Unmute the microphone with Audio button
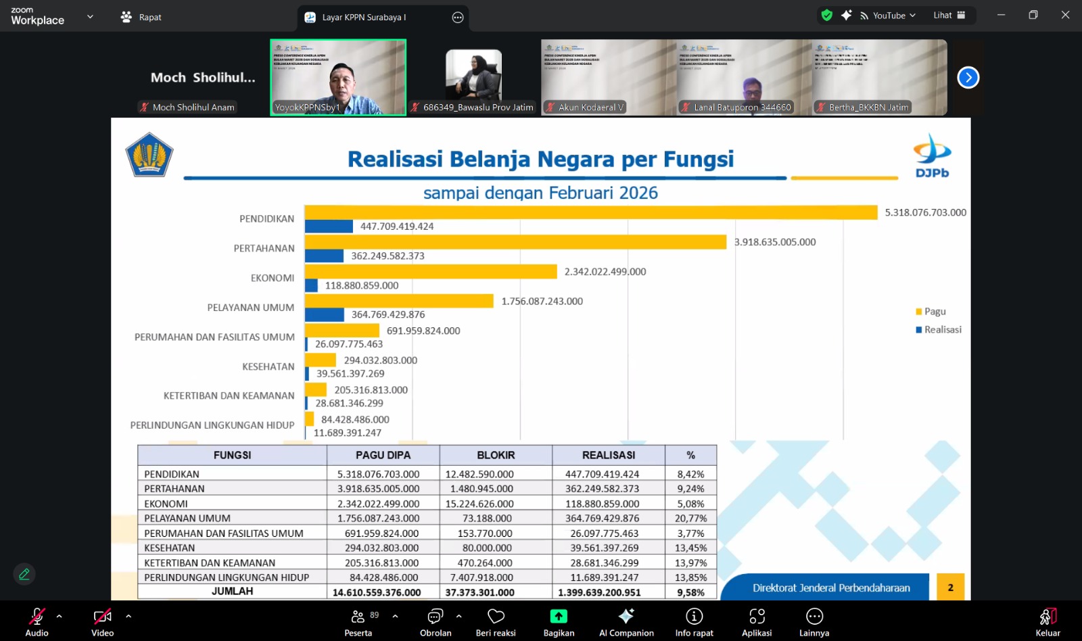 tap(37, 622)
